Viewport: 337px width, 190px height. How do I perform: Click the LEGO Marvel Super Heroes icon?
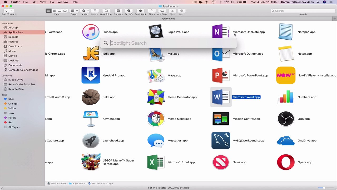coord(91,162)
